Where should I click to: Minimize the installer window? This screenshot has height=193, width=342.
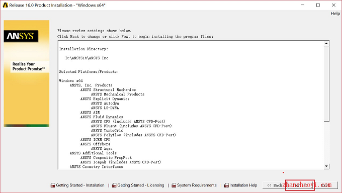(x=303, y=5)
